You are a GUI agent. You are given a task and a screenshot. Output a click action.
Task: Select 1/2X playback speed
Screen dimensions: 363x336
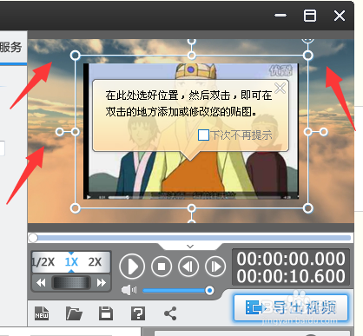tap(43, 262)
